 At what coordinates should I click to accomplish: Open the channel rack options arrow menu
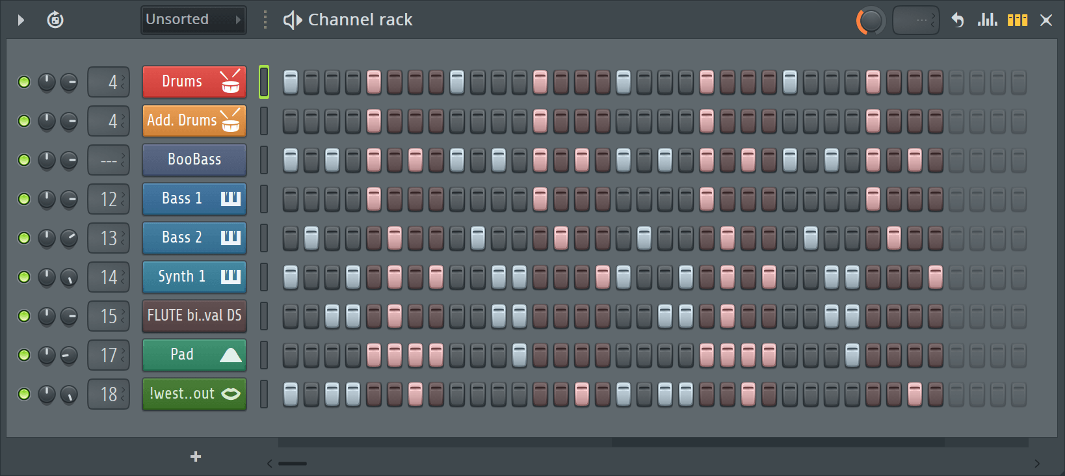pos(21,20)
